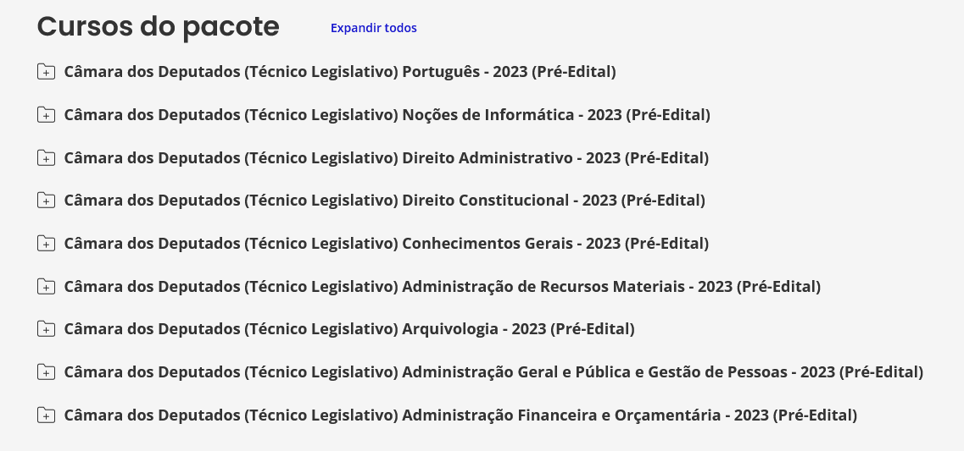Viewport: 964px width, 451px height.
Task: Click folder-plus icon beside Administração Financeira e Orçamentária
Action: click(x=46, y=415)
